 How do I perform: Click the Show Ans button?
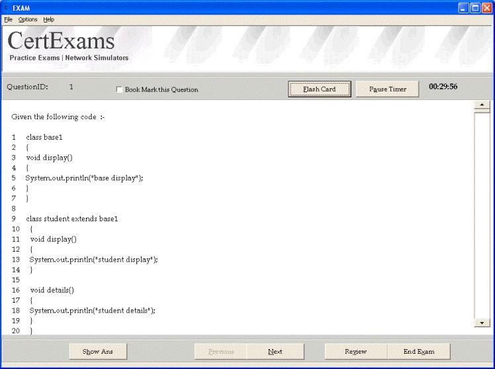[x=98, y=352]
